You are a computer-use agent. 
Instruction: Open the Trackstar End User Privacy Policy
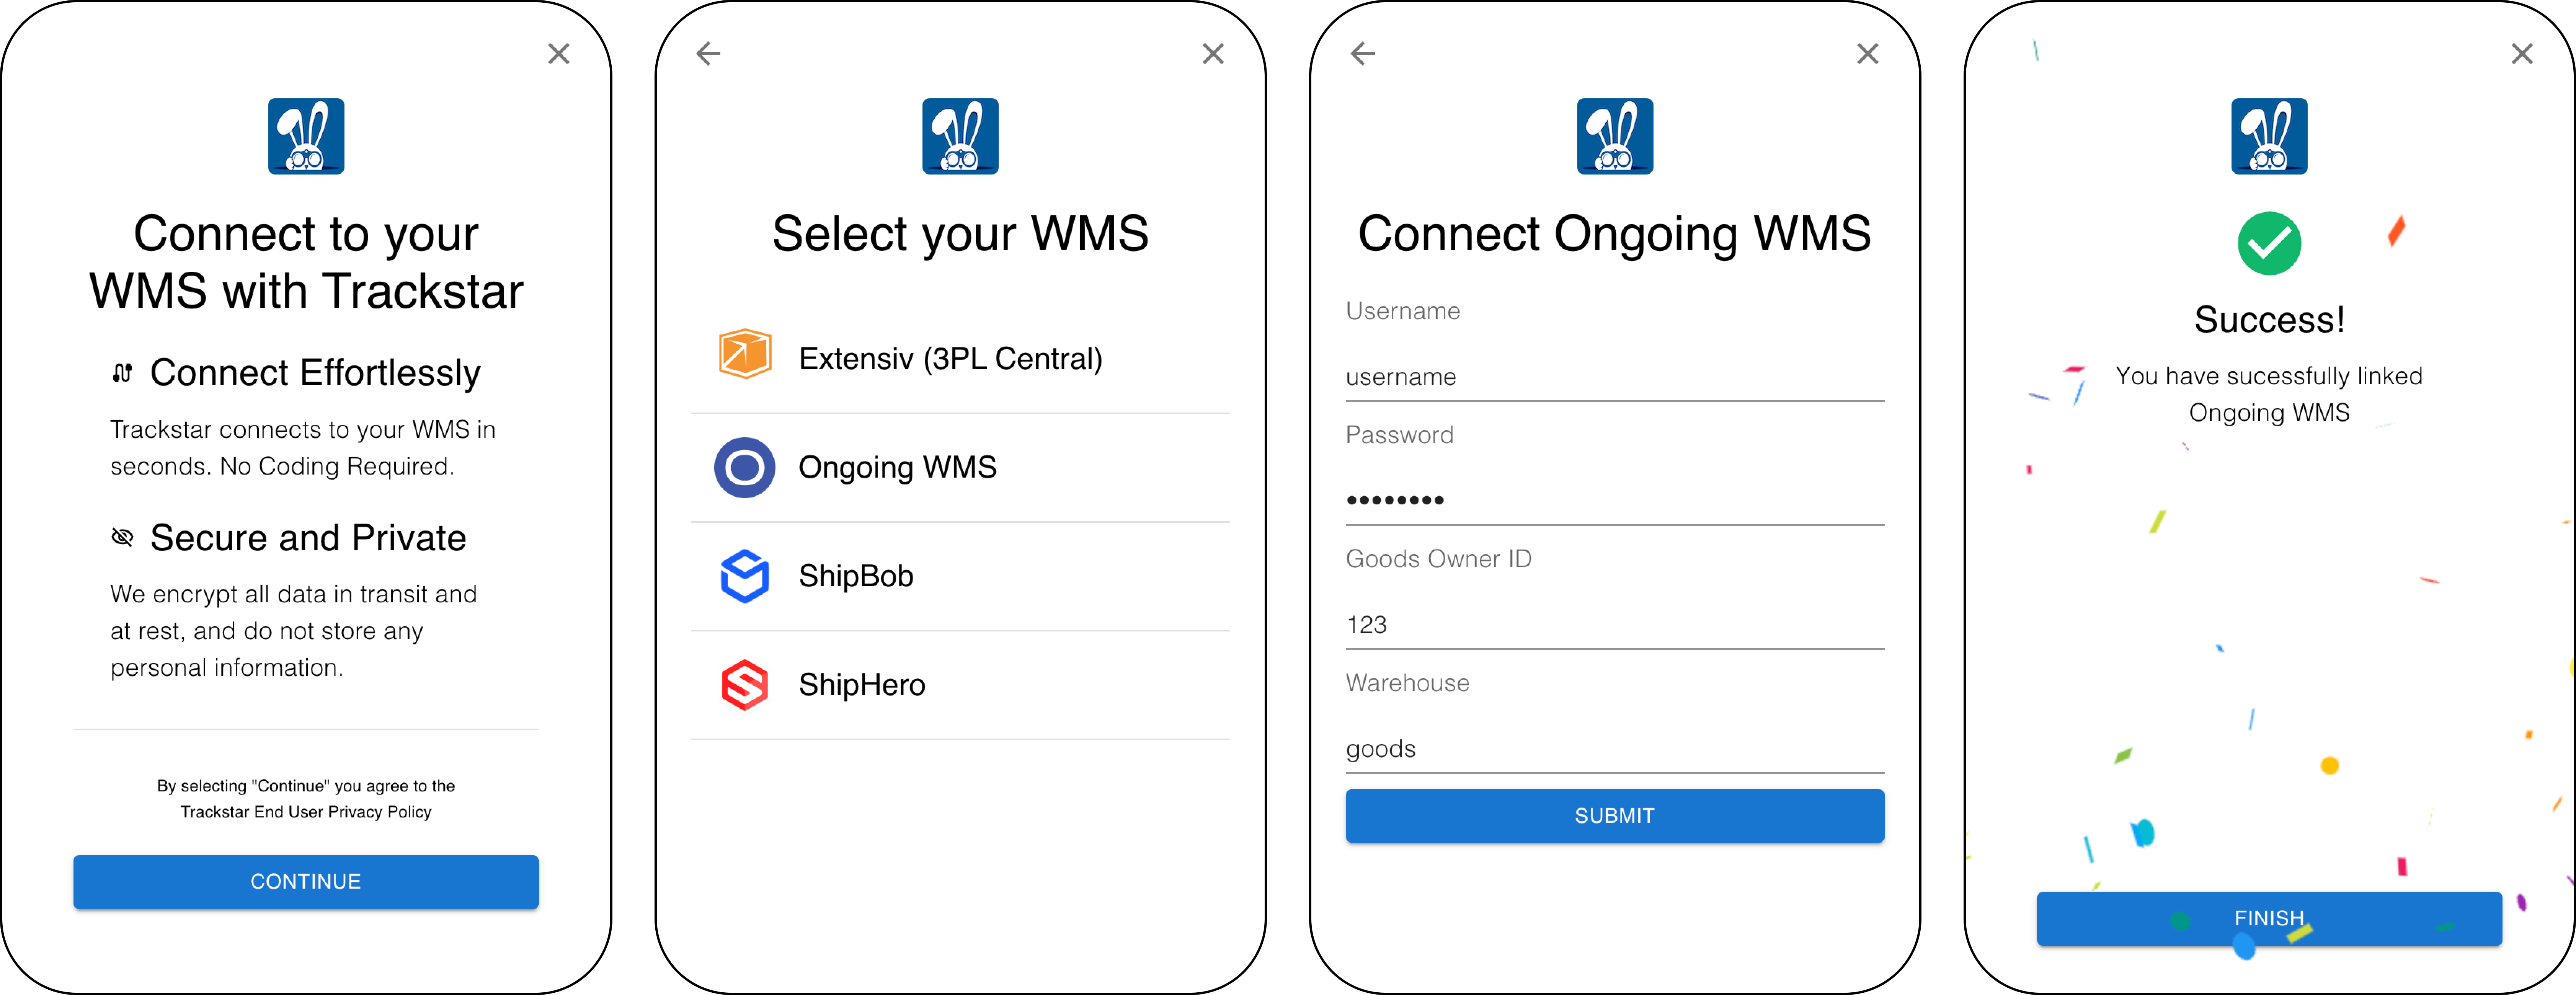(306, 812)
